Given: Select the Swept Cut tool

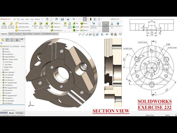Looking at the screenshot, I should click(x=55, y=23).
